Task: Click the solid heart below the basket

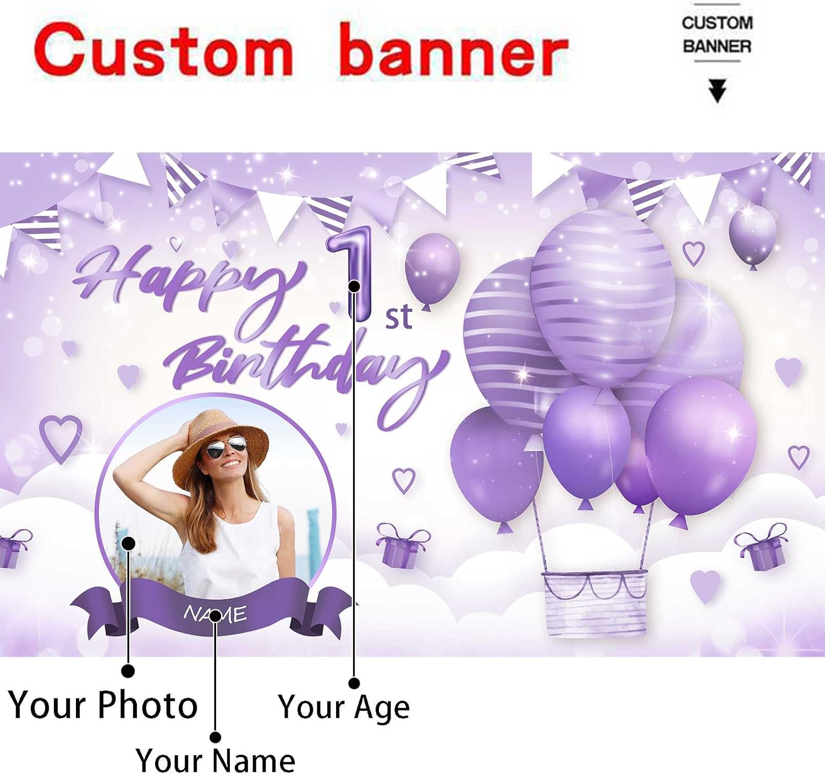Action: pyautogui.click(x=705, y=586)
